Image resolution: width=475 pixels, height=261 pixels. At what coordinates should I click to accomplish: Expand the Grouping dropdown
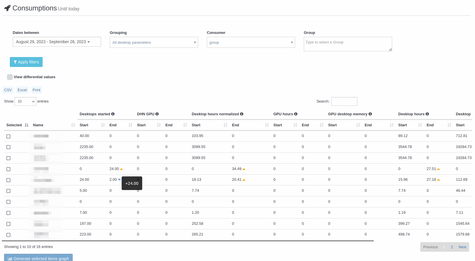tap(154, 42)
